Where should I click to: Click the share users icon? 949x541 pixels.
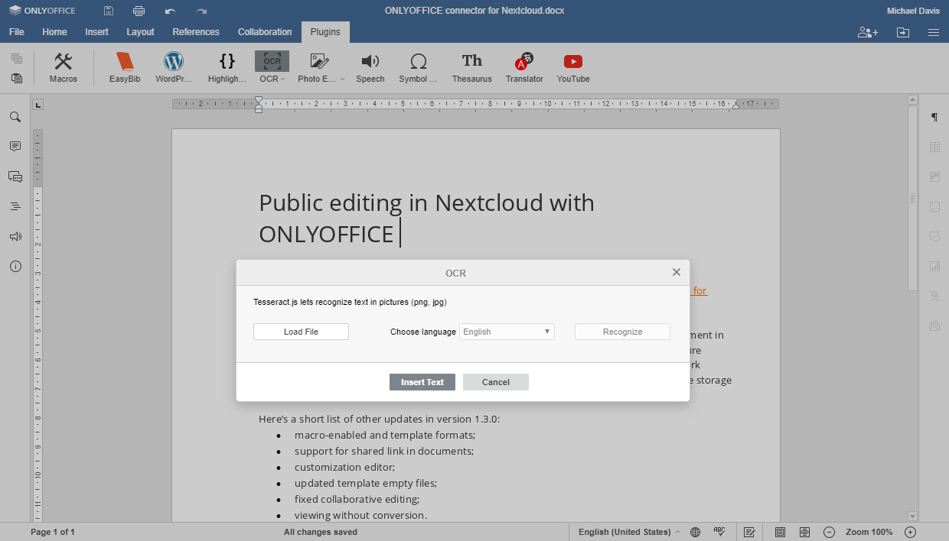[x=868, y=32]
